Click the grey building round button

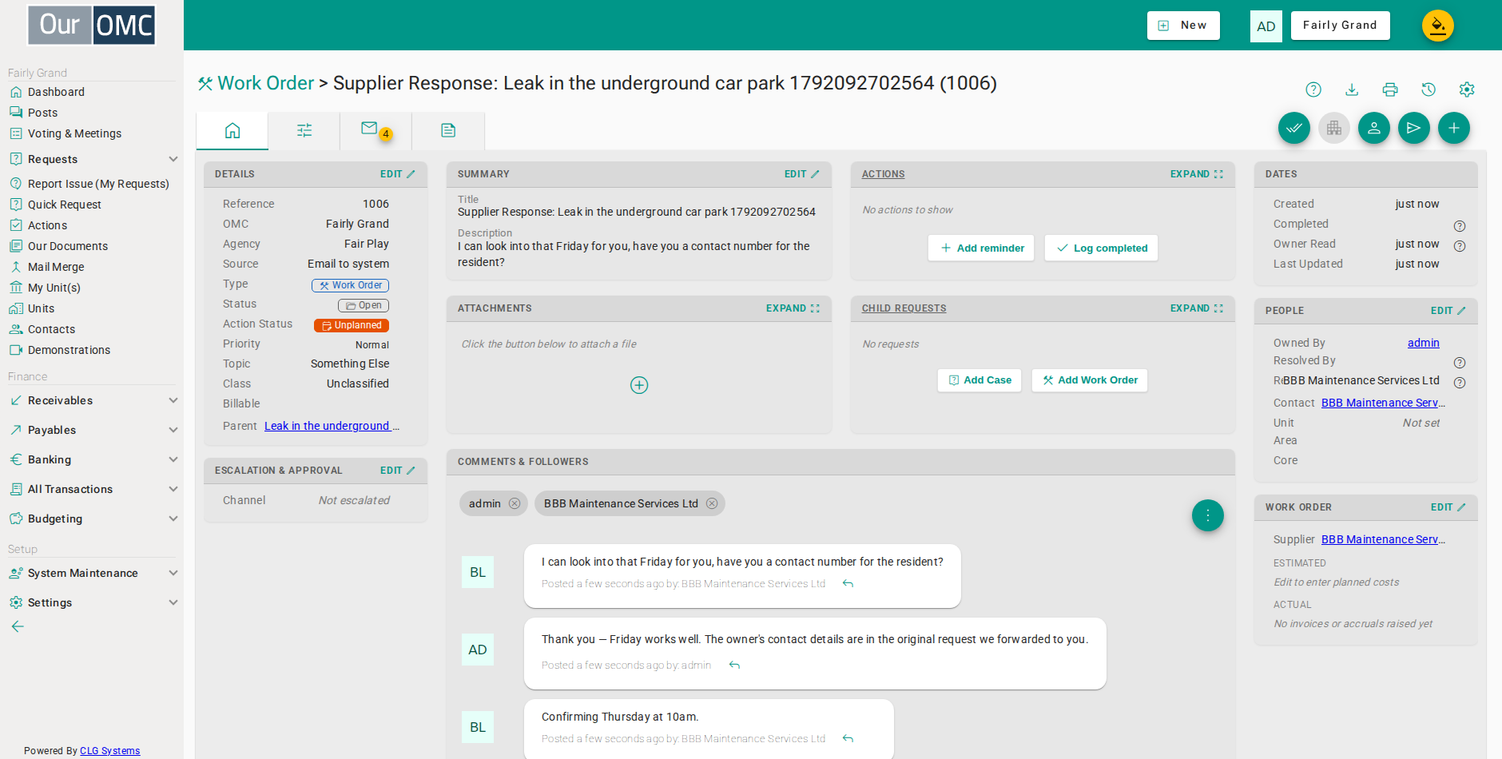[1334, 128]
